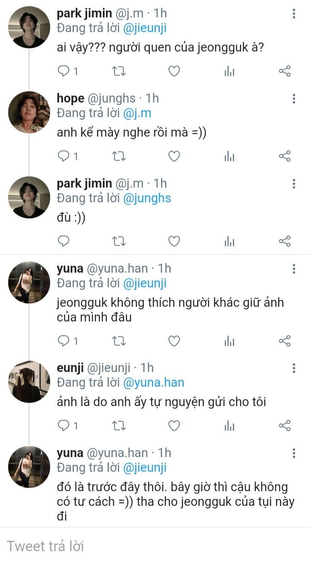
Task: View analytics of hope's tweet
Action: (x=229, y=156)
